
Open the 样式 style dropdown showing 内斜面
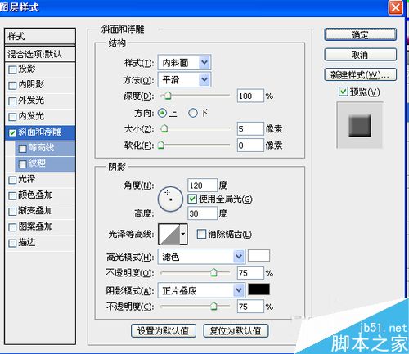184,63
